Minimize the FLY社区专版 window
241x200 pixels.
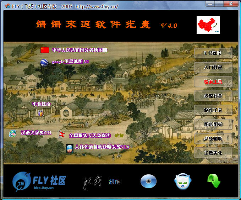click(x=210, y=4)
